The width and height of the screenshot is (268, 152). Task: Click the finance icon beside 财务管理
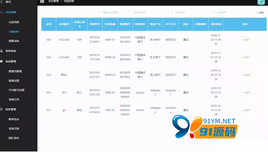[2, 109]
